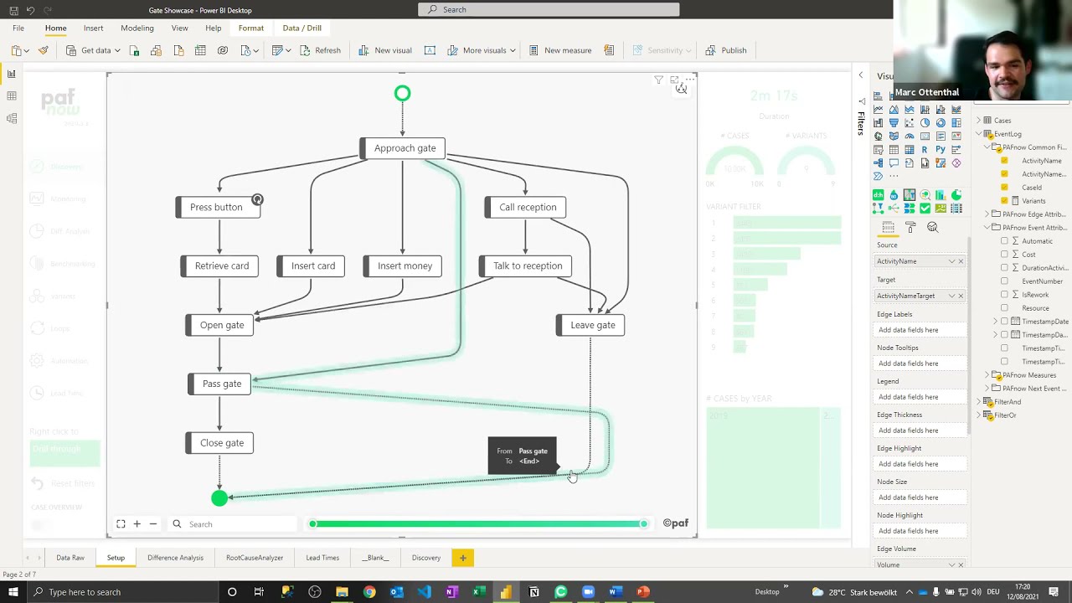Open the RootCauseAnalyzer page tab

255,558
